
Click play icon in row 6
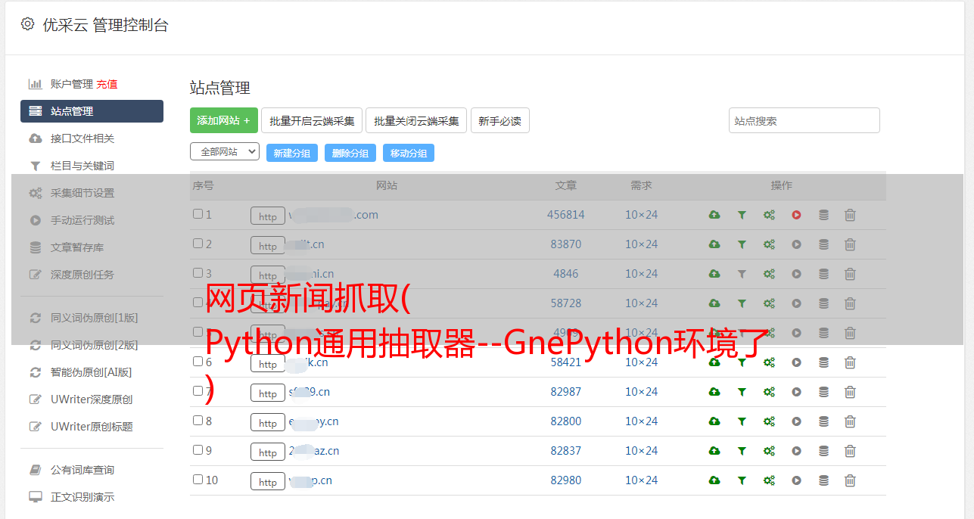click(x=796, y=362)
